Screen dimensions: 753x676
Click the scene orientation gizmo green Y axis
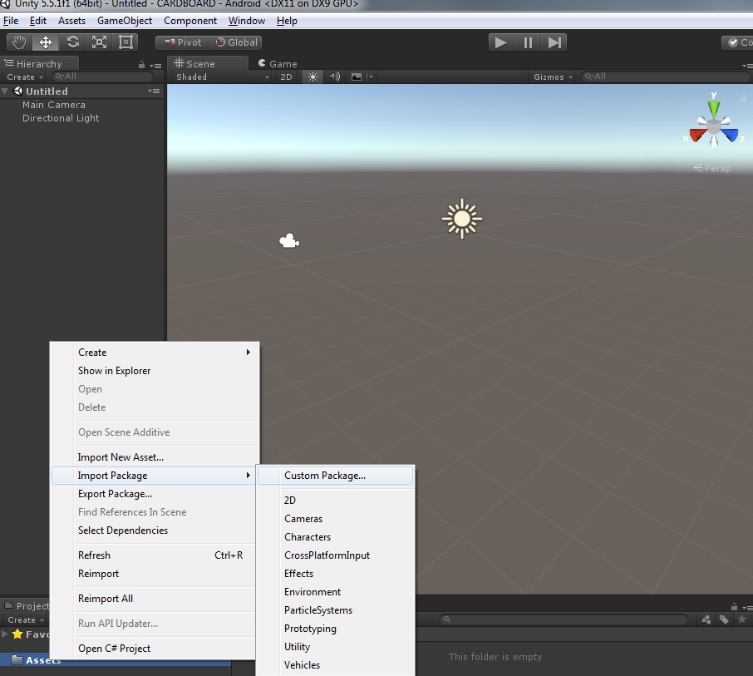[x=713, y=108]
